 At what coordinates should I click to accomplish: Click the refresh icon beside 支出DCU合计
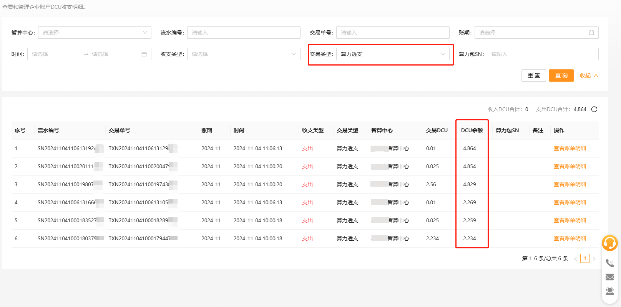[594, 109]
